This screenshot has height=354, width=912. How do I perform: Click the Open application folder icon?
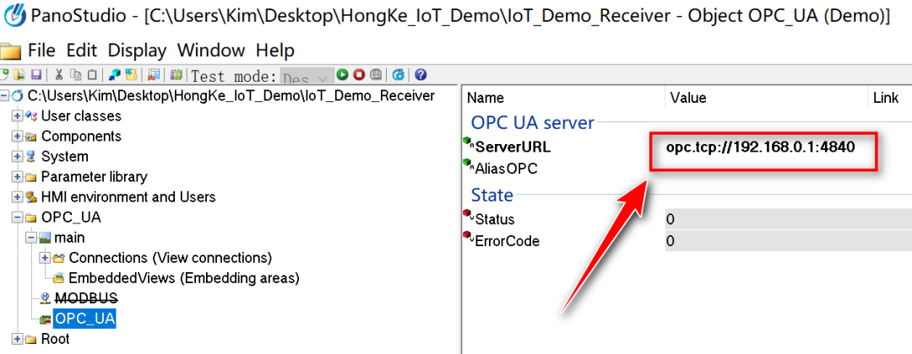coord(19,75)
